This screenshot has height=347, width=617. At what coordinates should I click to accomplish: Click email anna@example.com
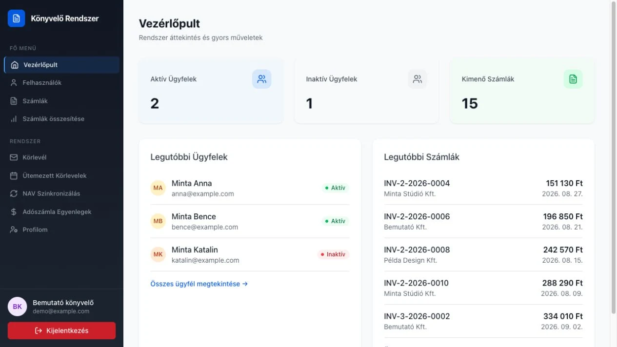pyautogui.click(x=203, y=193)
